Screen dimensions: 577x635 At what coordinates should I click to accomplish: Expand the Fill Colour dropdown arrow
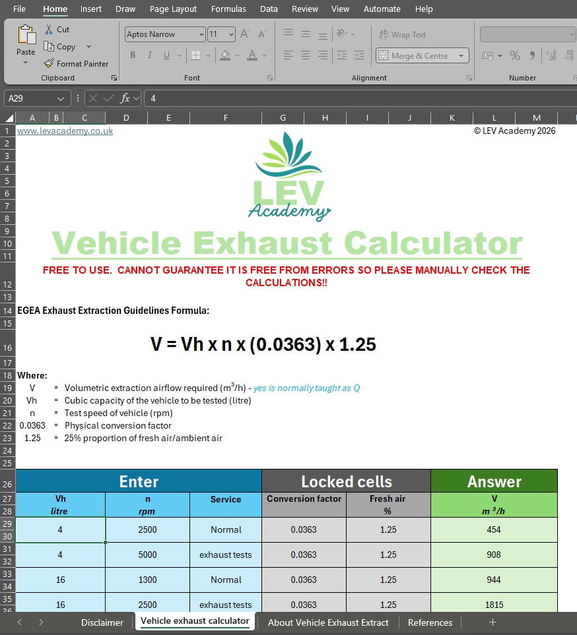[x=238, y=55]
